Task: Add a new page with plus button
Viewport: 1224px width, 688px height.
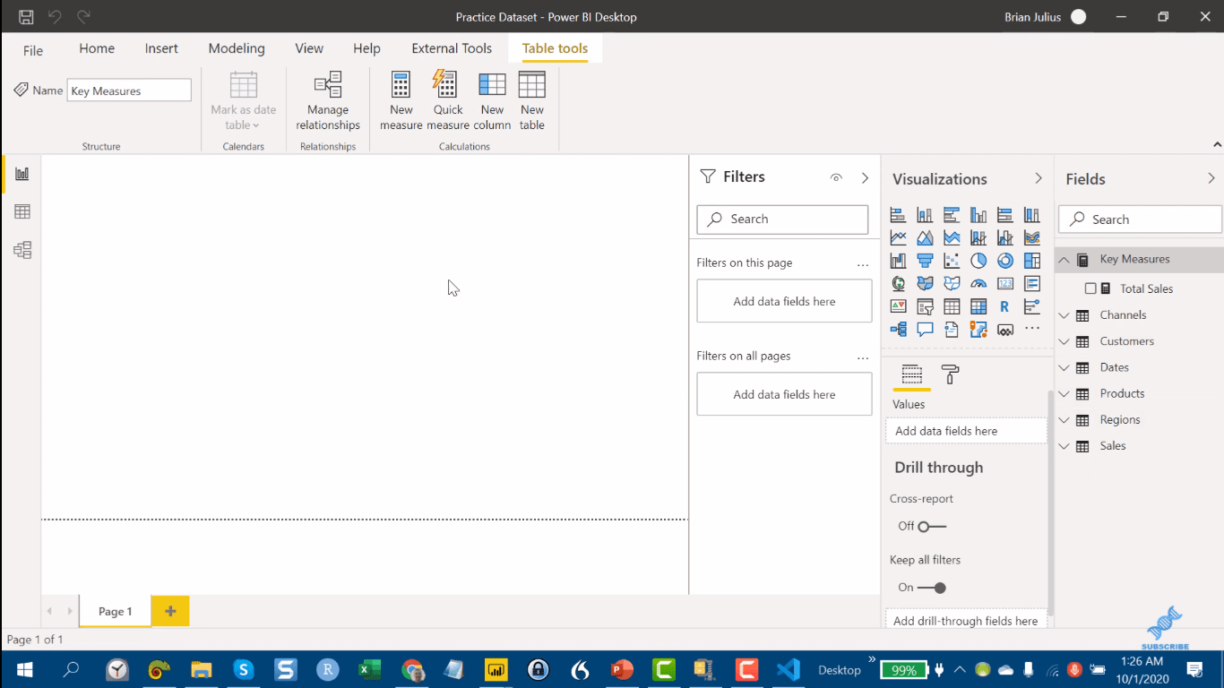Action: point(170,611)
